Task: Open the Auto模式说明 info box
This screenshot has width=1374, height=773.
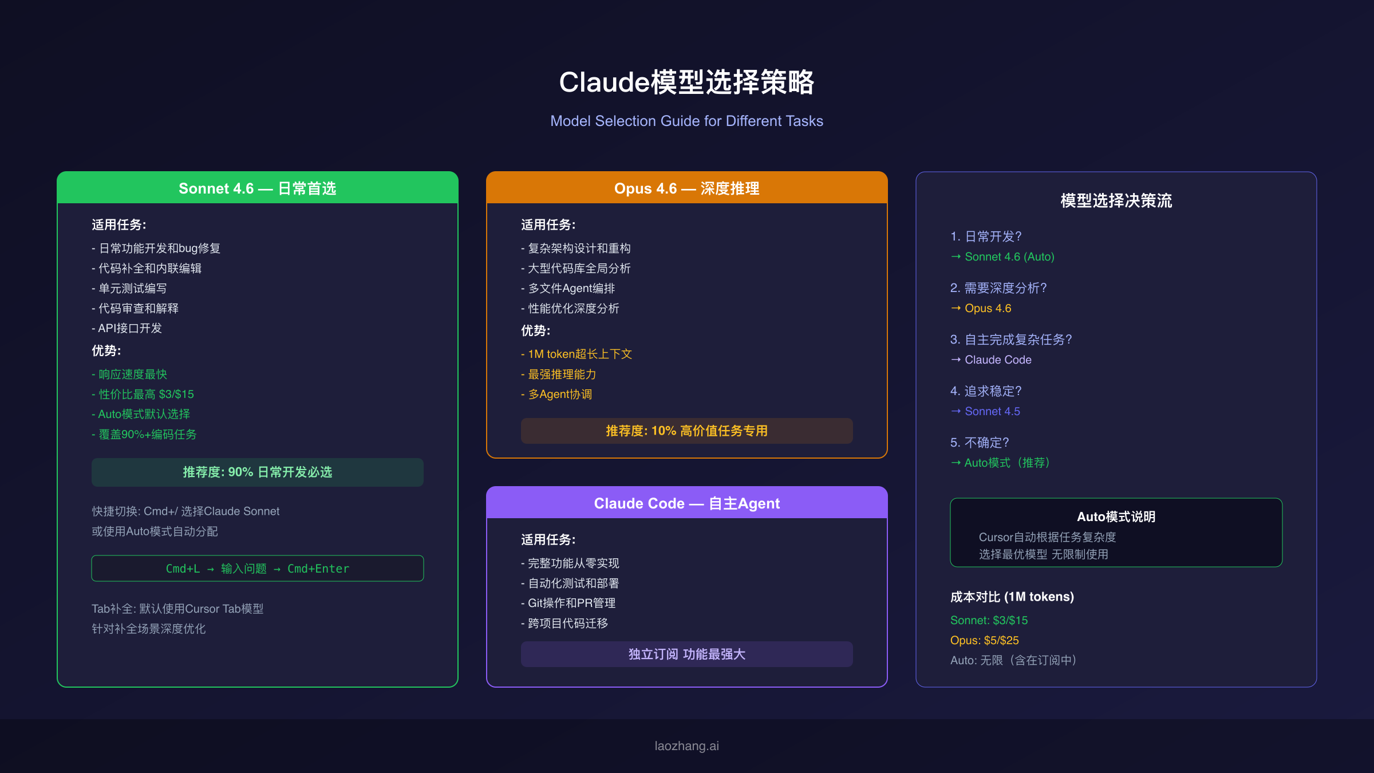Action: (x=1116, y=533)
